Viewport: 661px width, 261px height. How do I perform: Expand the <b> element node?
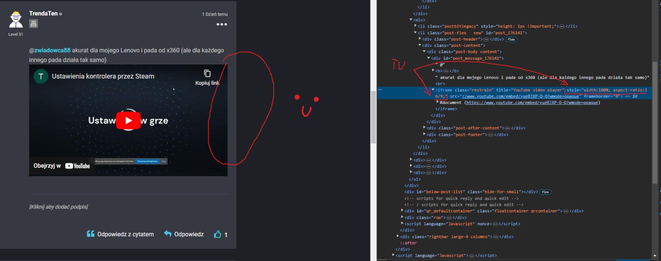(x=433, y=70)
